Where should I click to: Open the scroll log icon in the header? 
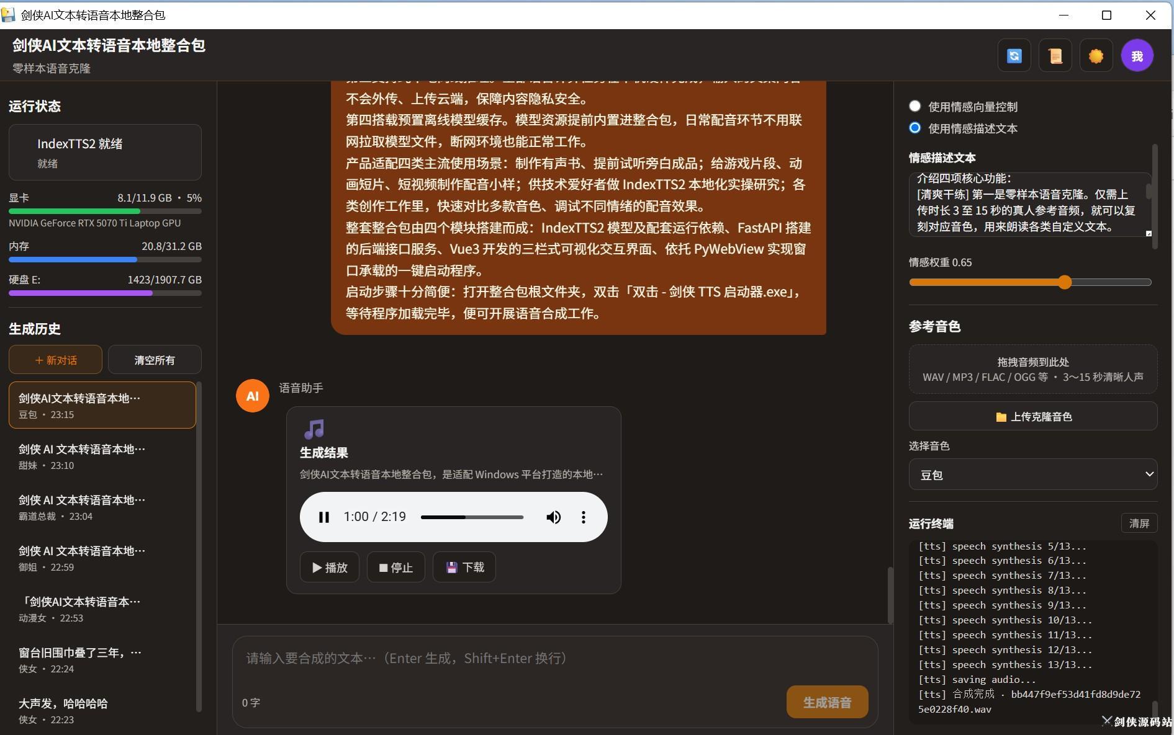(1055, 56)
